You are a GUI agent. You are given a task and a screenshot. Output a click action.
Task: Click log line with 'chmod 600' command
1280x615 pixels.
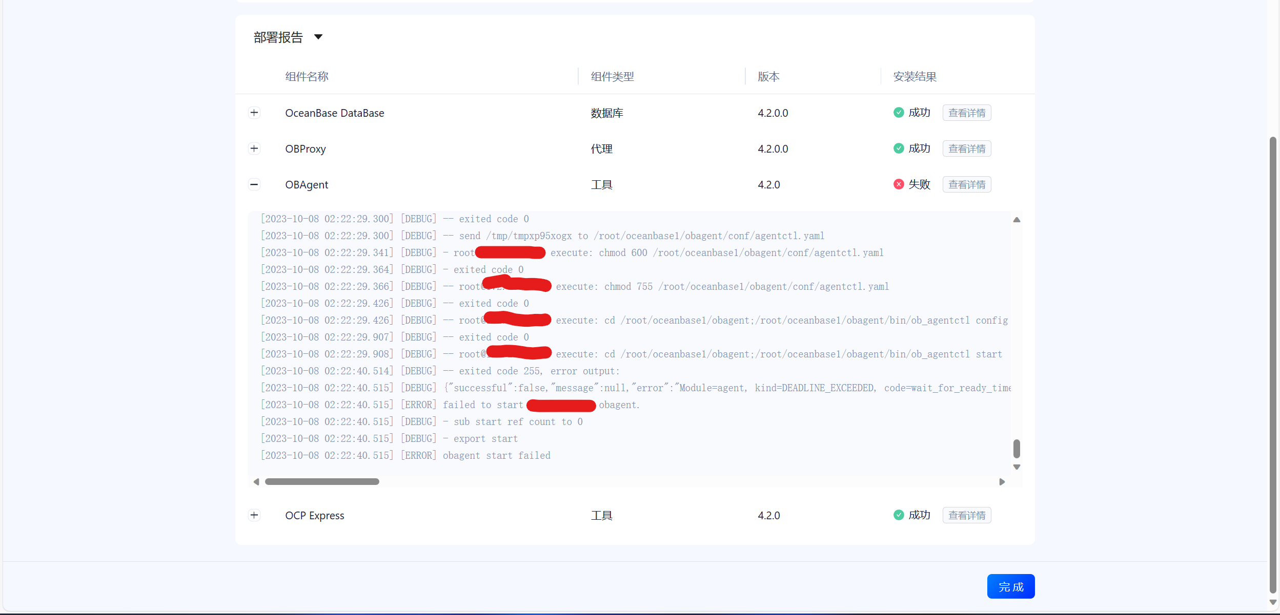coord(572,253)
